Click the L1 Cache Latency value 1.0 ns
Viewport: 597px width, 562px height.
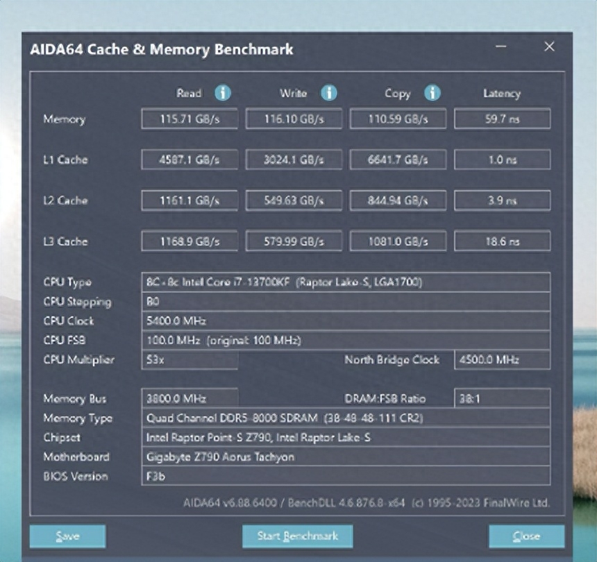502,160
